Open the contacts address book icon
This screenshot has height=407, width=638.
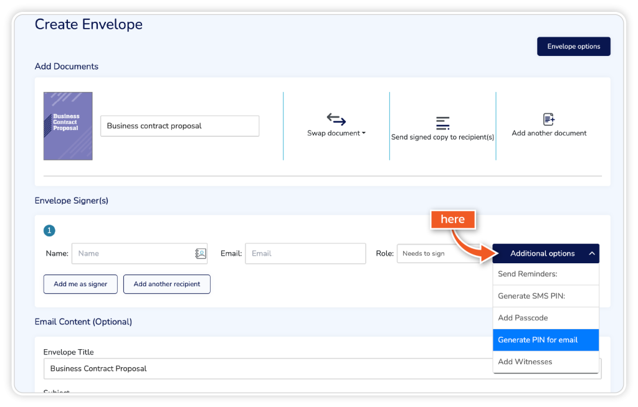point(201,253)
